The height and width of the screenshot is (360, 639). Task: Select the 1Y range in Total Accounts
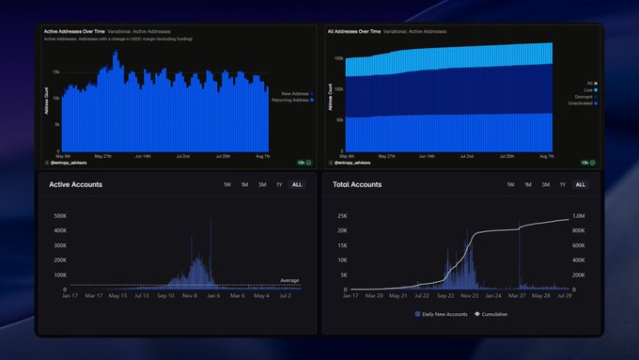click(x=563, y=184)
